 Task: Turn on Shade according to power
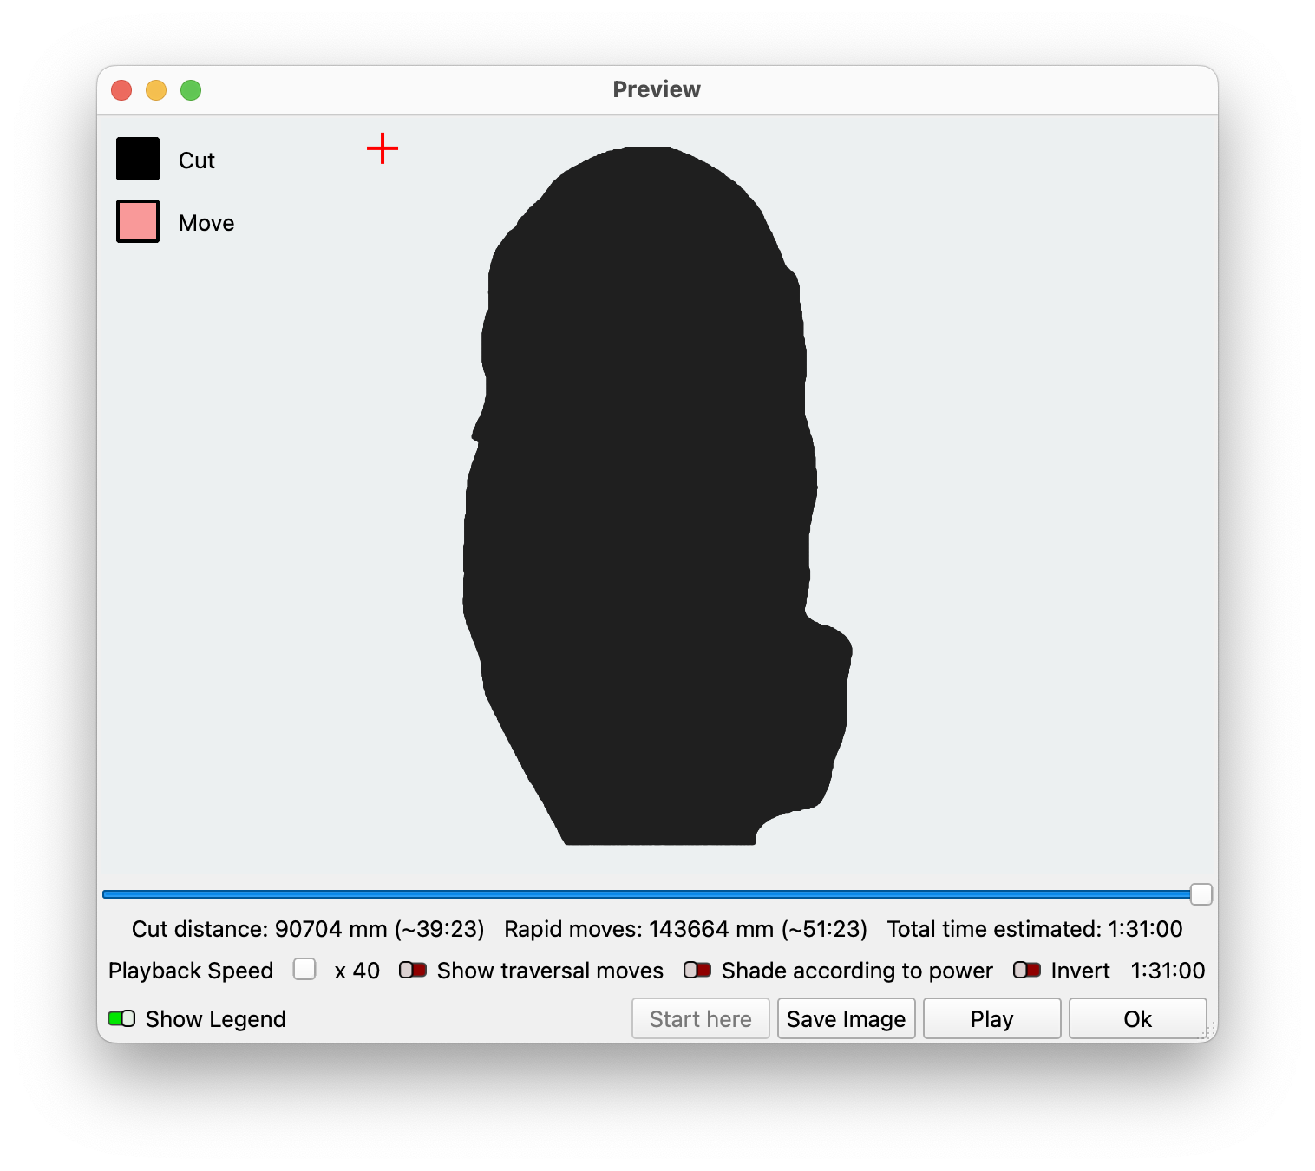point(697,970)
